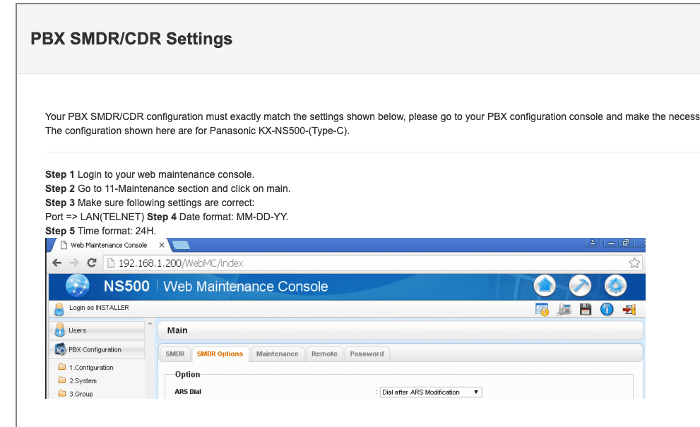Screen dimensions: 700x427
Task: Click the browser forward arrow
Action: (74, 263)
